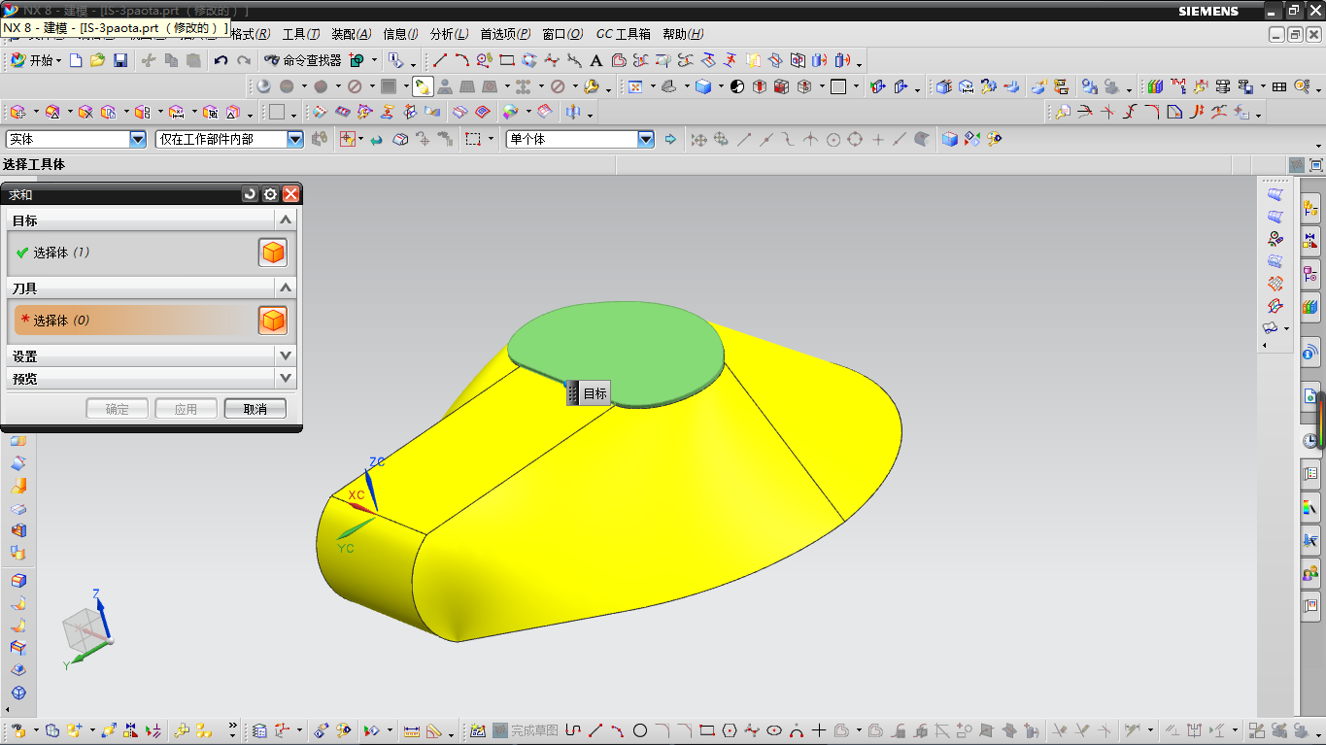Toggle the snap end point line icon
This screenshot has width=1326, height=745.
[x=744, y=140]
